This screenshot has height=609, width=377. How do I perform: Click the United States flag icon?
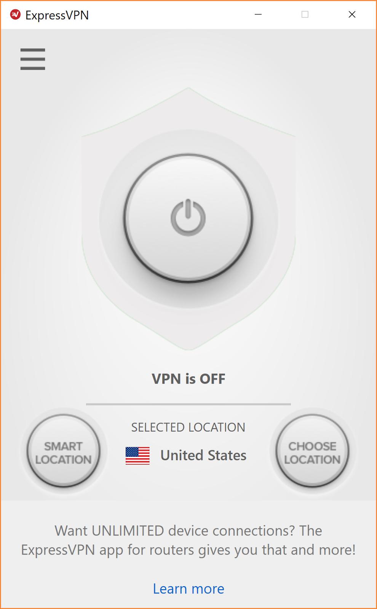click(137, 456)
